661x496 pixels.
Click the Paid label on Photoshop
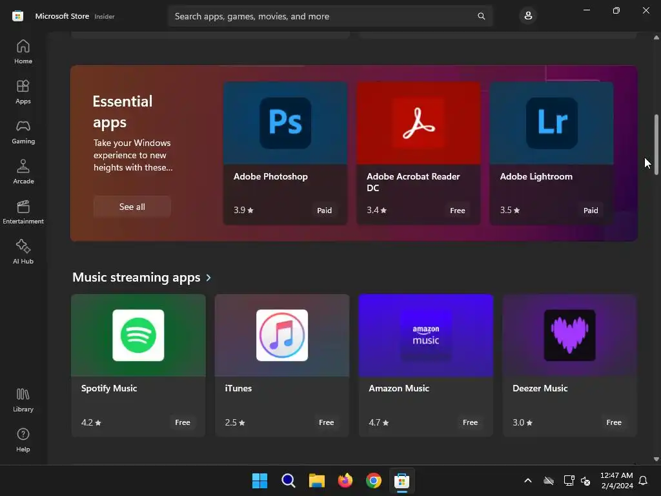(324, 211)
